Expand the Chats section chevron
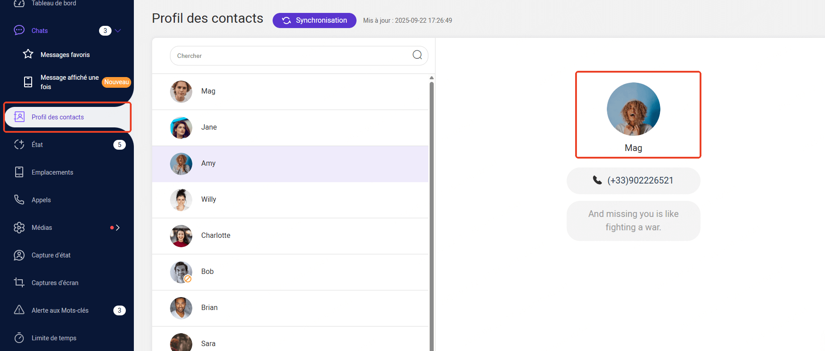The width and height of the screenshot is (825, 351). (x=118, y=31)
